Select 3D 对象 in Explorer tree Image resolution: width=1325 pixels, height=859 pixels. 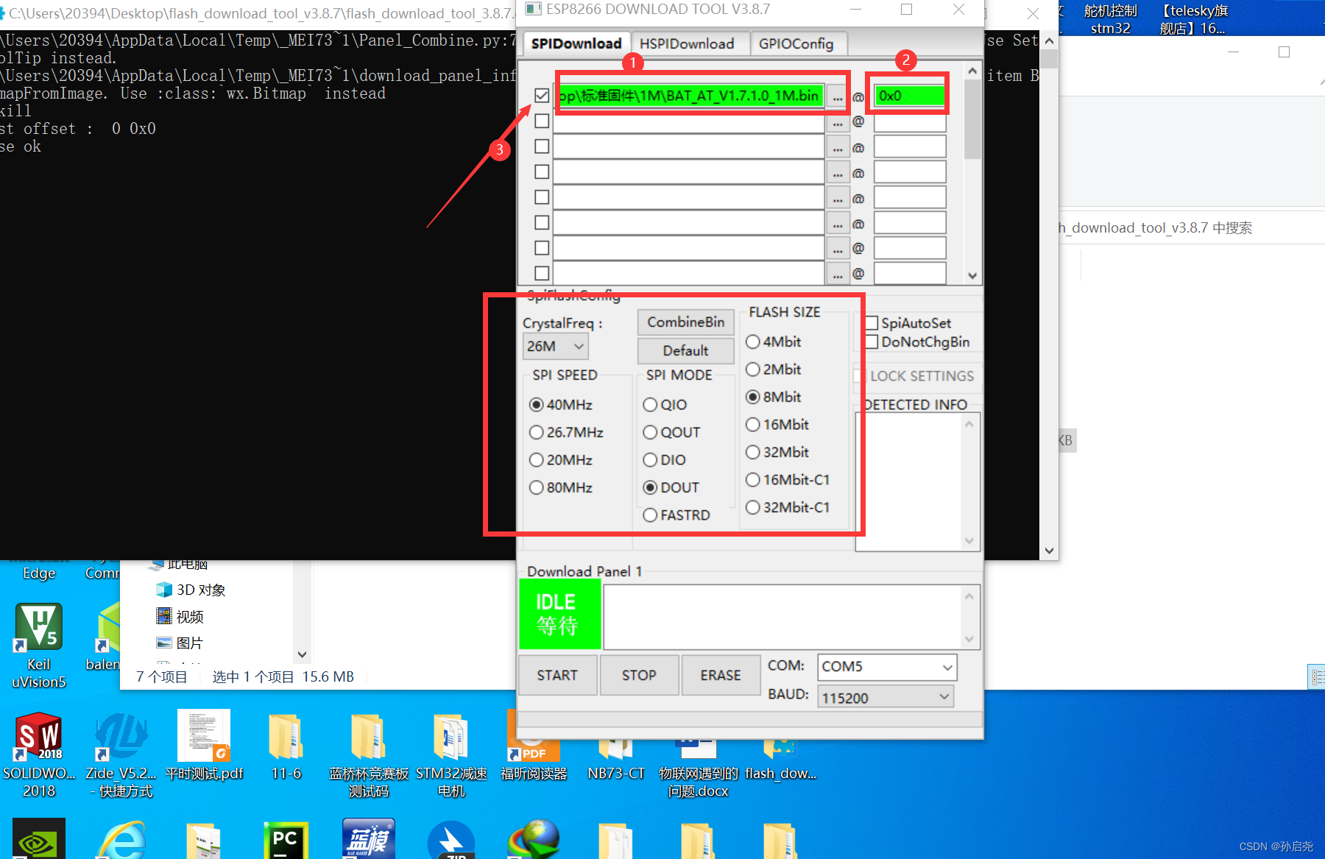click(x=191, y=590)
